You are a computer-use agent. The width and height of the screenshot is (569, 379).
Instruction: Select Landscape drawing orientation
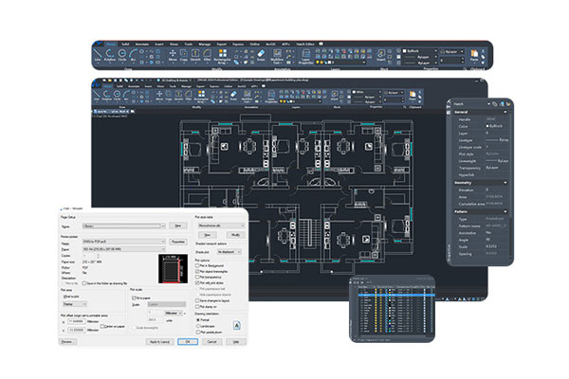(199, 325)
